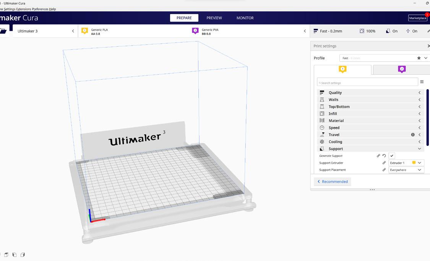The image size is (430, 261).
Task: Open the Cooling settings category icon
Action: [x=322, y=142]
